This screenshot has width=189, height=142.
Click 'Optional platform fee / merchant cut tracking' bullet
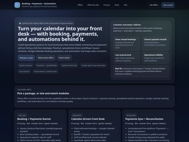click(x=148, y=140)
